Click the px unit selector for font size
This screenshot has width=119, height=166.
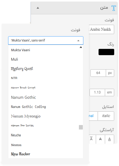point(110,73)
